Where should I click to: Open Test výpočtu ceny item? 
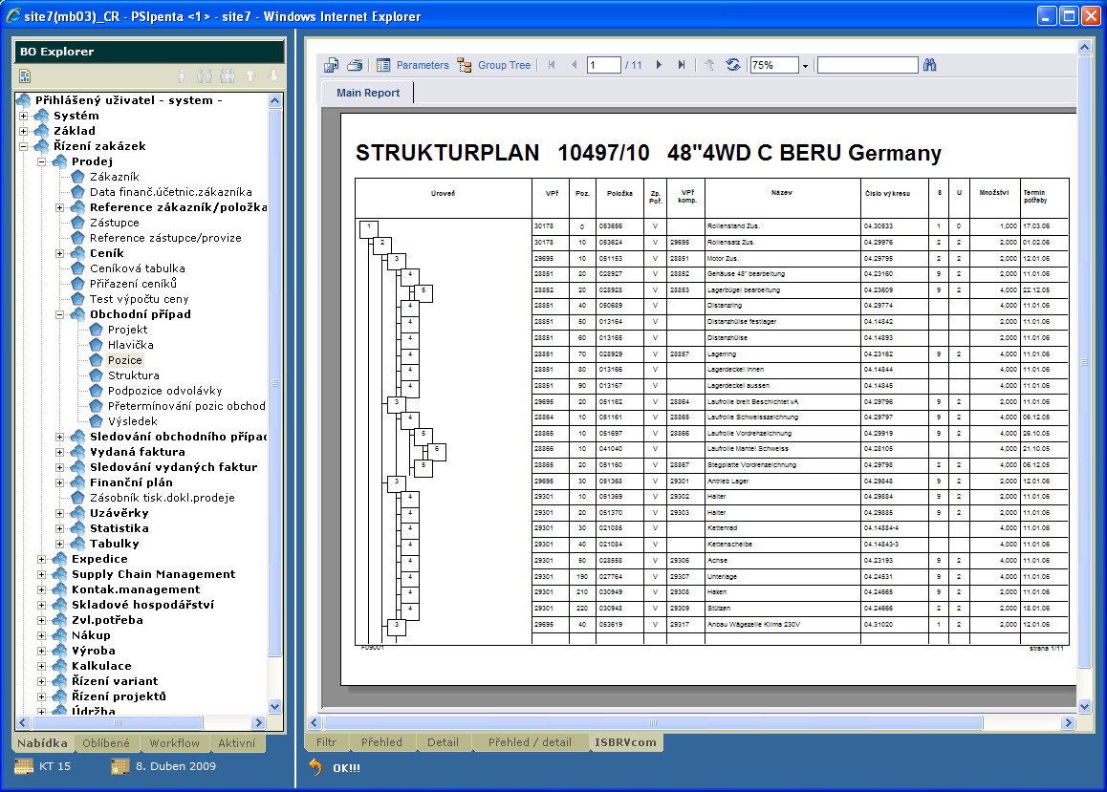[x=139, y=299]
